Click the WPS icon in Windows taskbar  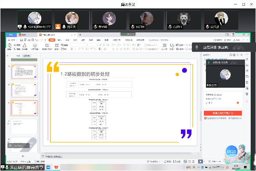[56, 167]
